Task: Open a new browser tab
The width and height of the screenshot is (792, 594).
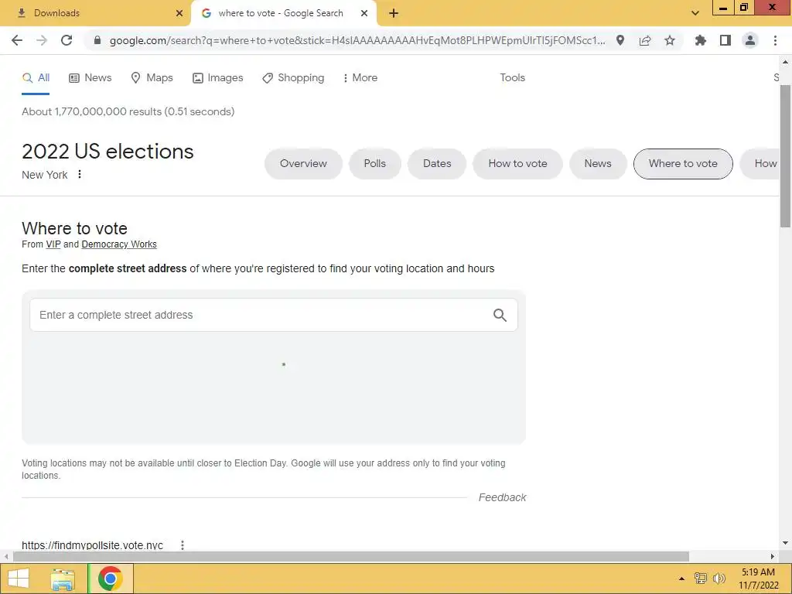Action: click(x=394, y=13)
